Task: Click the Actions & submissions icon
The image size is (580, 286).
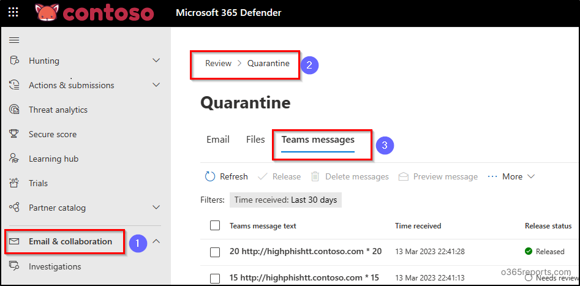Action: [14, 85]
